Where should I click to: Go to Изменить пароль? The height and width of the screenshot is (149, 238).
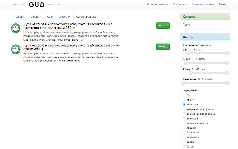point(203,4)
